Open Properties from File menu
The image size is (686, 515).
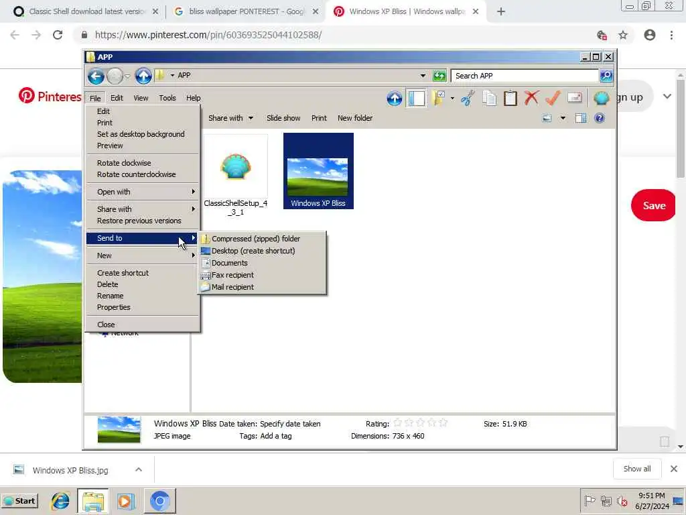[x=143, y=307]
